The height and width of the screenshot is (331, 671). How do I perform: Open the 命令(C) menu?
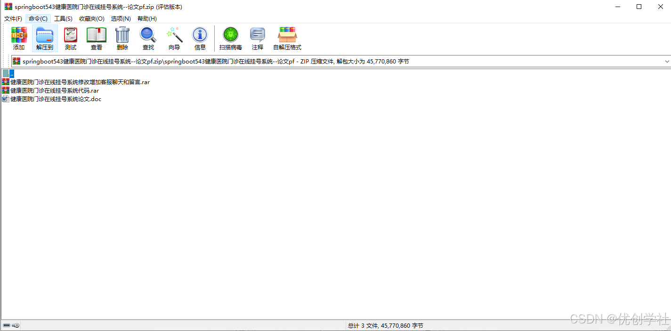(38, 18)
